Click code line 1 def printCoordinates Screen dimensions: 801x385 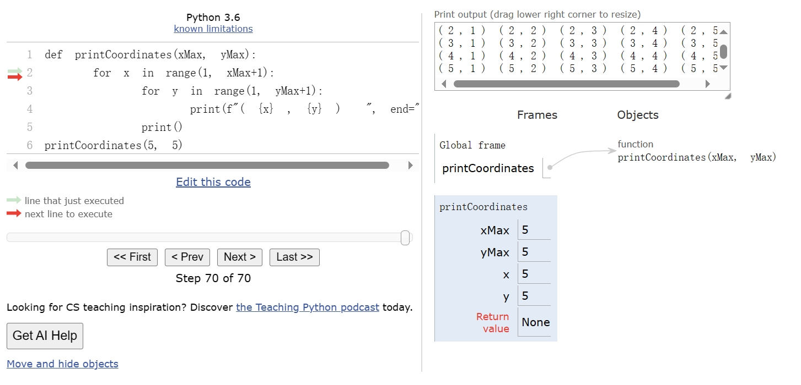[x=150, y=55]
